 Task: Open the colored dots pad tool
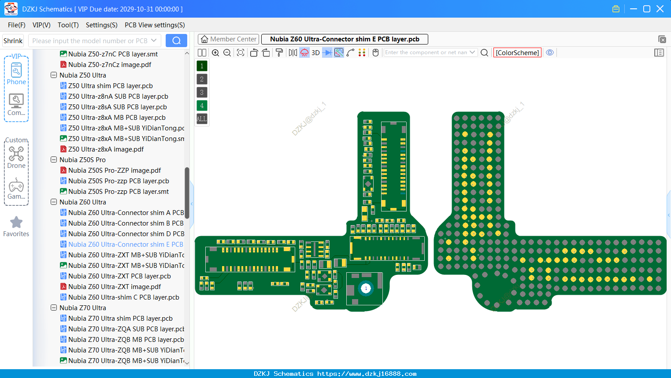[x=362, y=52]
